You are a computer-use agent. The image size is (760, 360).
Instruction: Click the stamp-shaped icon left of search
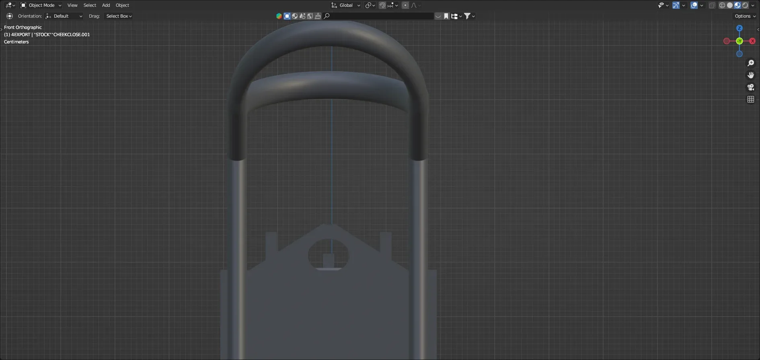pos(318,16)
